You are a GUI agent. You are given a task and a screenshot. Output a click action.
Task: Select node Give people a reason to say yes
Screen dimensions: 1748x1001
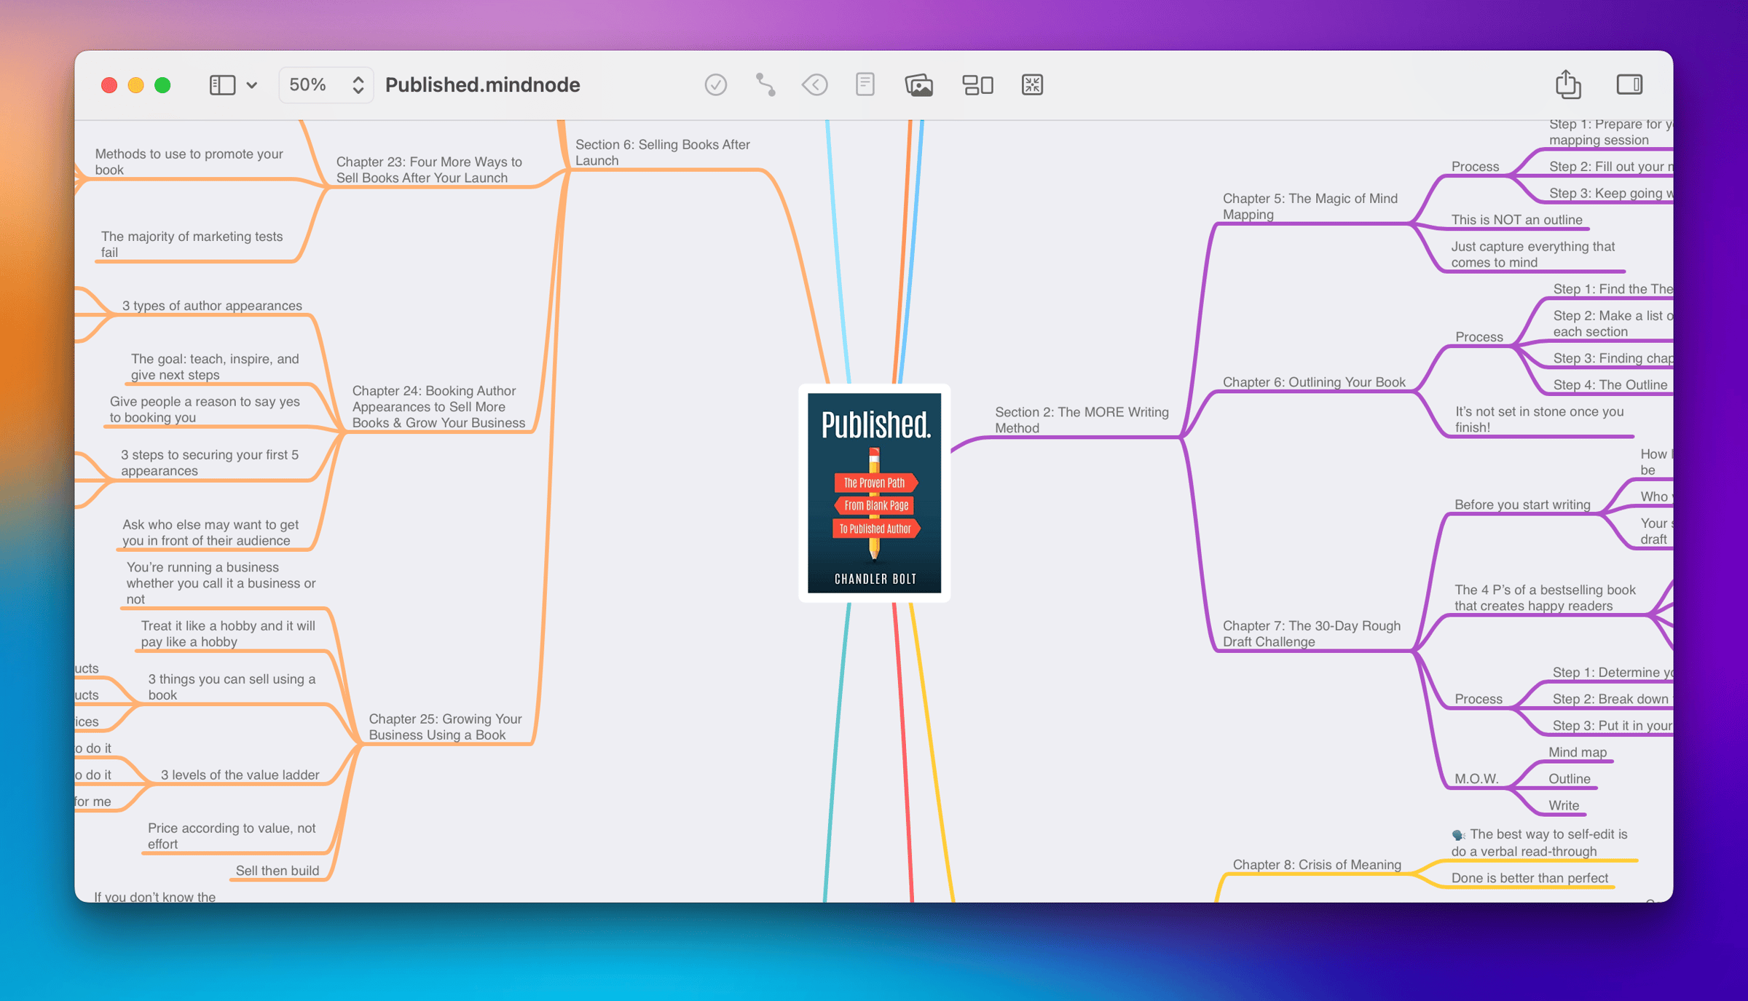click(x=205, y=409)
